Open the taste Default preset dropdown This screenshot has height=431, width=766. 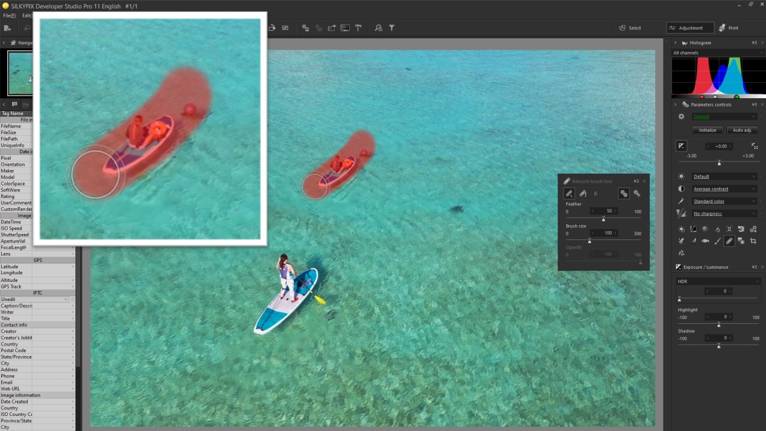pos(724,117)
